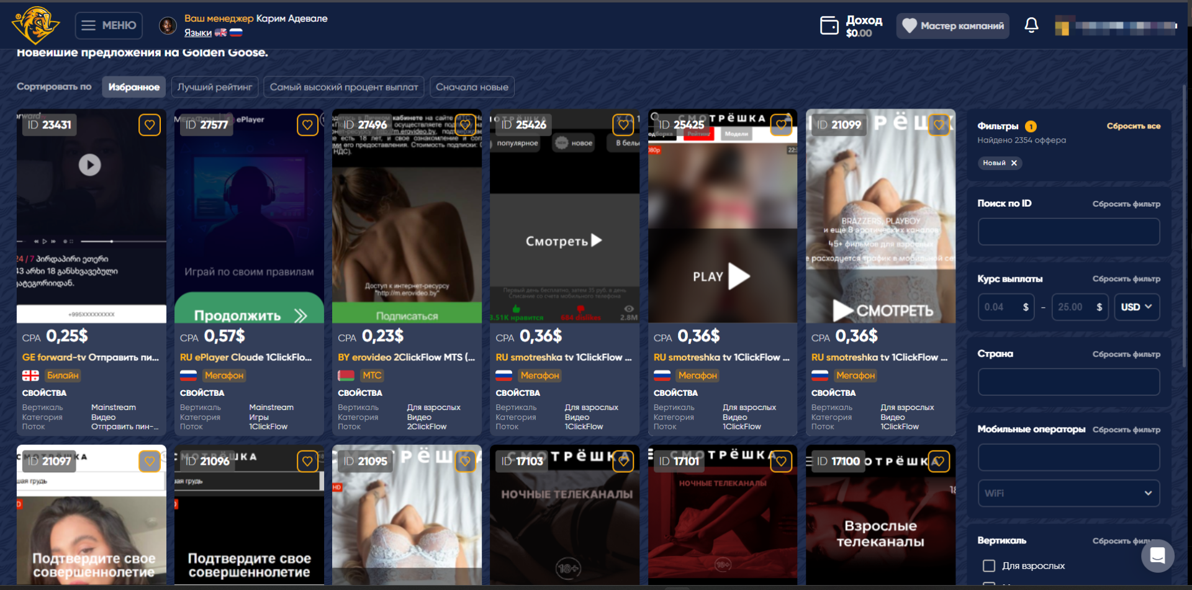1192x590 pixels.
Task: Open the support chat bubble
Action: coord(1157,555)
